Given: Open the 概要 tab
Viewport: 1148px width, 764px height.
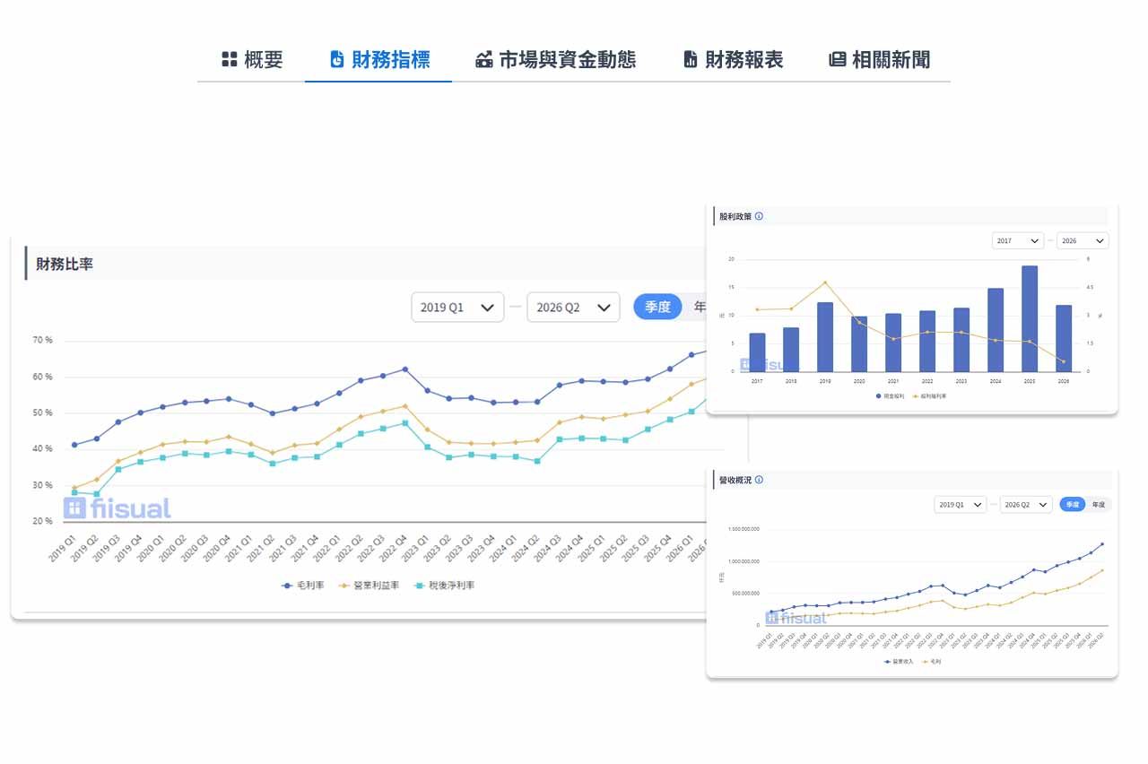Looking at the screenshot, I should [252, 59].
